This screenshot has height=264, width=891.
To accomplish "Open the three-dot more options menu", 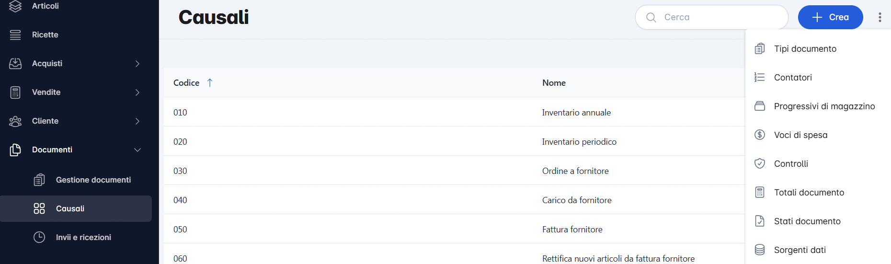I will click(880, 17).
